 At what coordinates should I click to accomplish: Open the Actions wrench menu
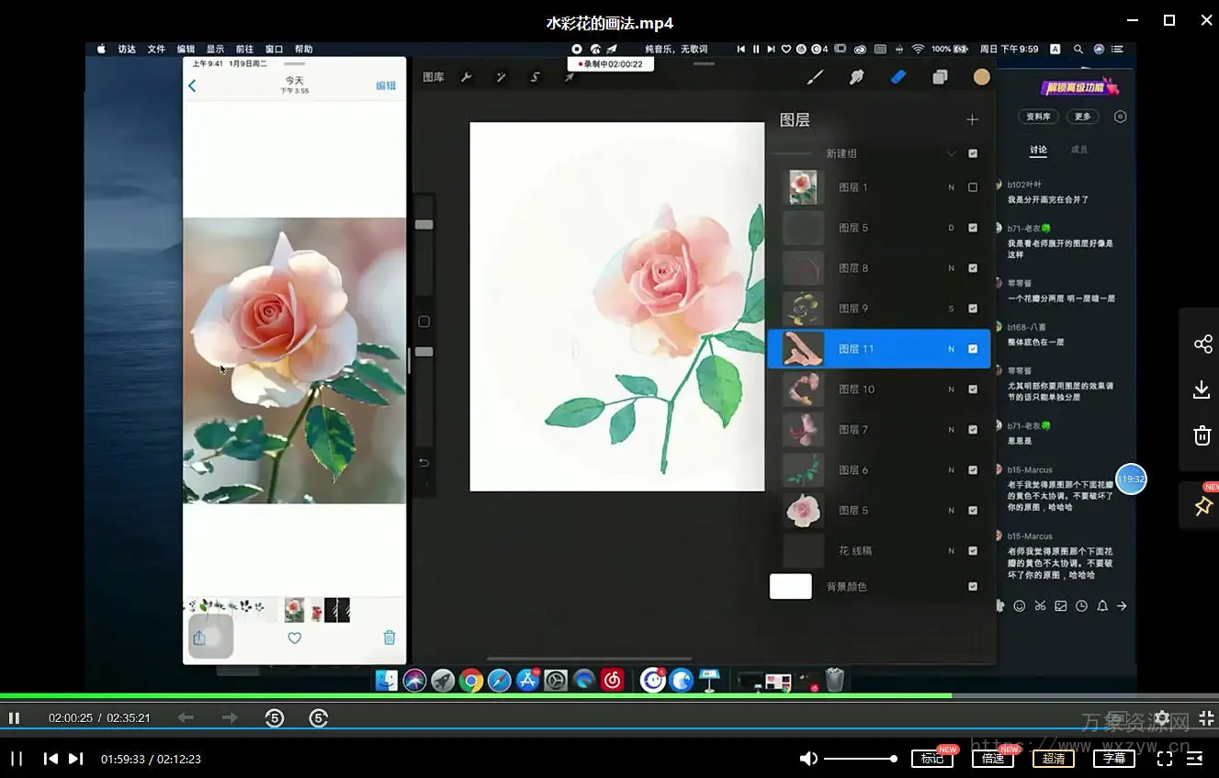(x=467, y=77)
